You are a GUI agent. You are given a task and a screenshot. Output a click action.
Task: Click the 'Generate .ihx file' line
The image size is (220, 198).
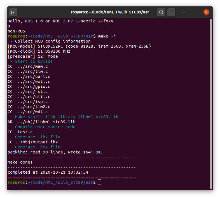point(35,137)
